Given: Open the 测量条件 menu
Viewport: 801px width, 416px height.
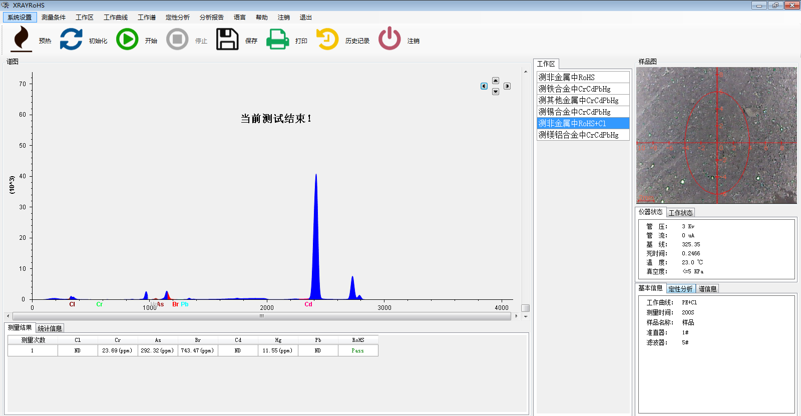Looking at the screenshot, I should pos(54,17).
